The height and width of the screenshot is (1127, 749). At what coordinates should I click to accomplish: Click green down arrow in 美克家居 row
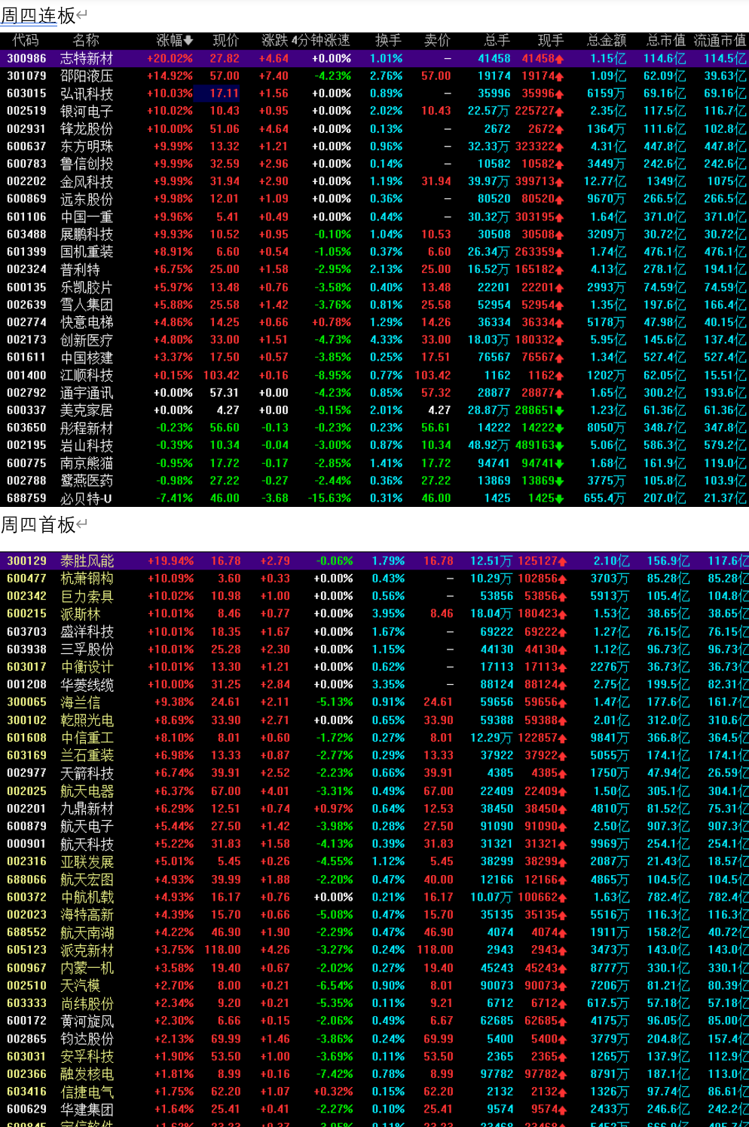point(560,411)
